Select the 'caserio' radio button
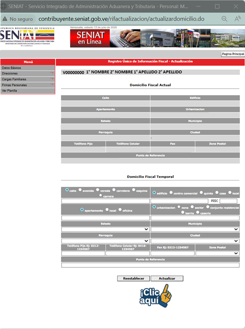Screen dimensions: 245x329 click(198, 212)
